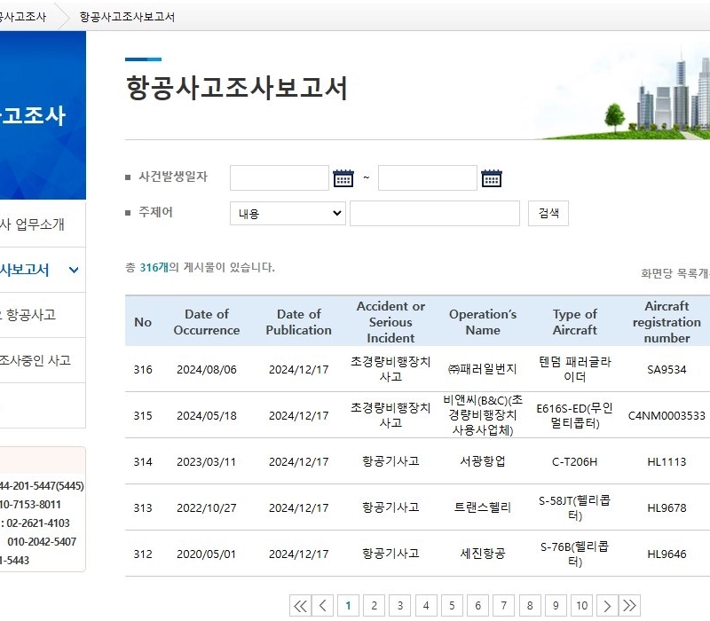Screen dimensions: 710x621
Task: Go to page 2 of results
Action: pos(375,606)
